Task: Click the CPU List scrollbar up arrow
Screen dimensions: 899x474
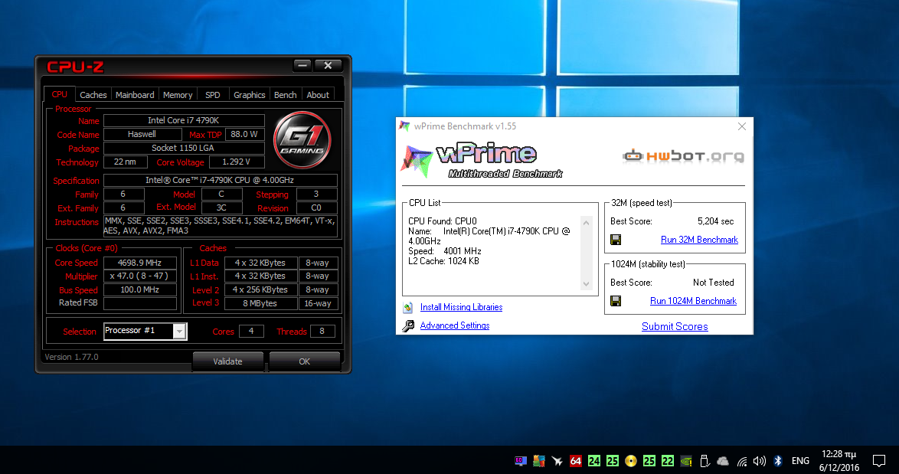Action: click(586, 223)
